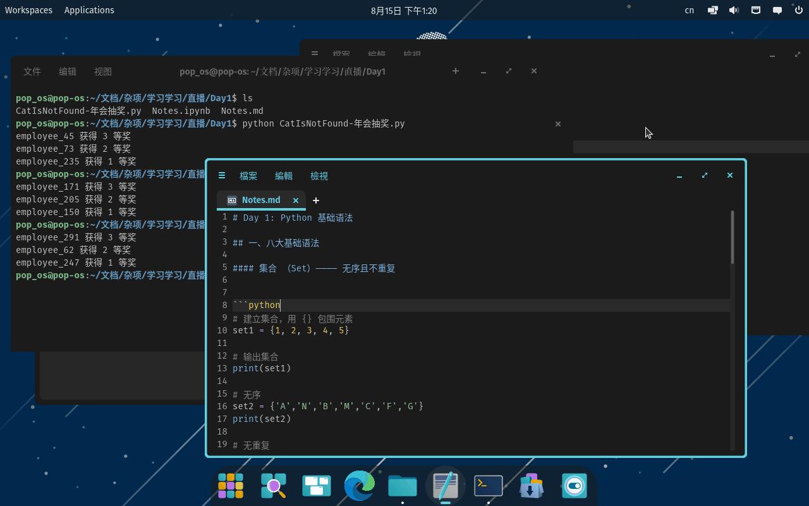809x506 pixels.
Task: Open the 编辑 menu in the front editor
Action: click(x=284, y=176)
